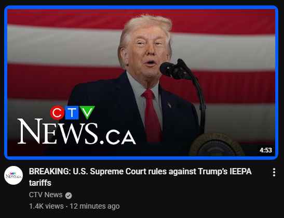The image size is (284, 218).
Task: Click the flag lapel pin on the suit
Action: 170,105
